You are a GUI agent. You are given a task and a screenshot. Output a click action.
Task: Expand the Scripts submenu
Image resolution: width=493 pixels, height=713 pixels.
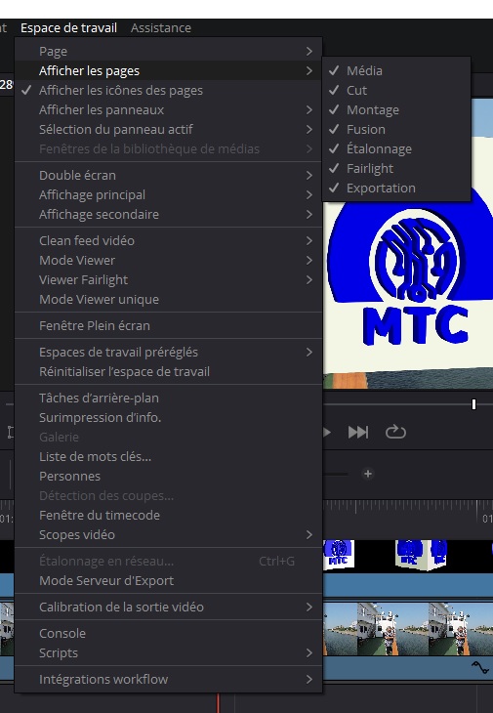[x=168, y=653]
